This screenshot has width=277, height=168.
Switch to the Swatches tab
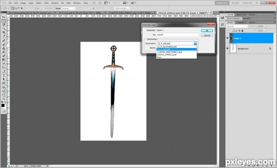pos(241,15)
